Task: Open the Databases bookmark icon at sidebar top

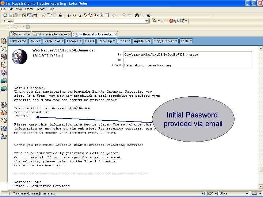Action: 4,41
